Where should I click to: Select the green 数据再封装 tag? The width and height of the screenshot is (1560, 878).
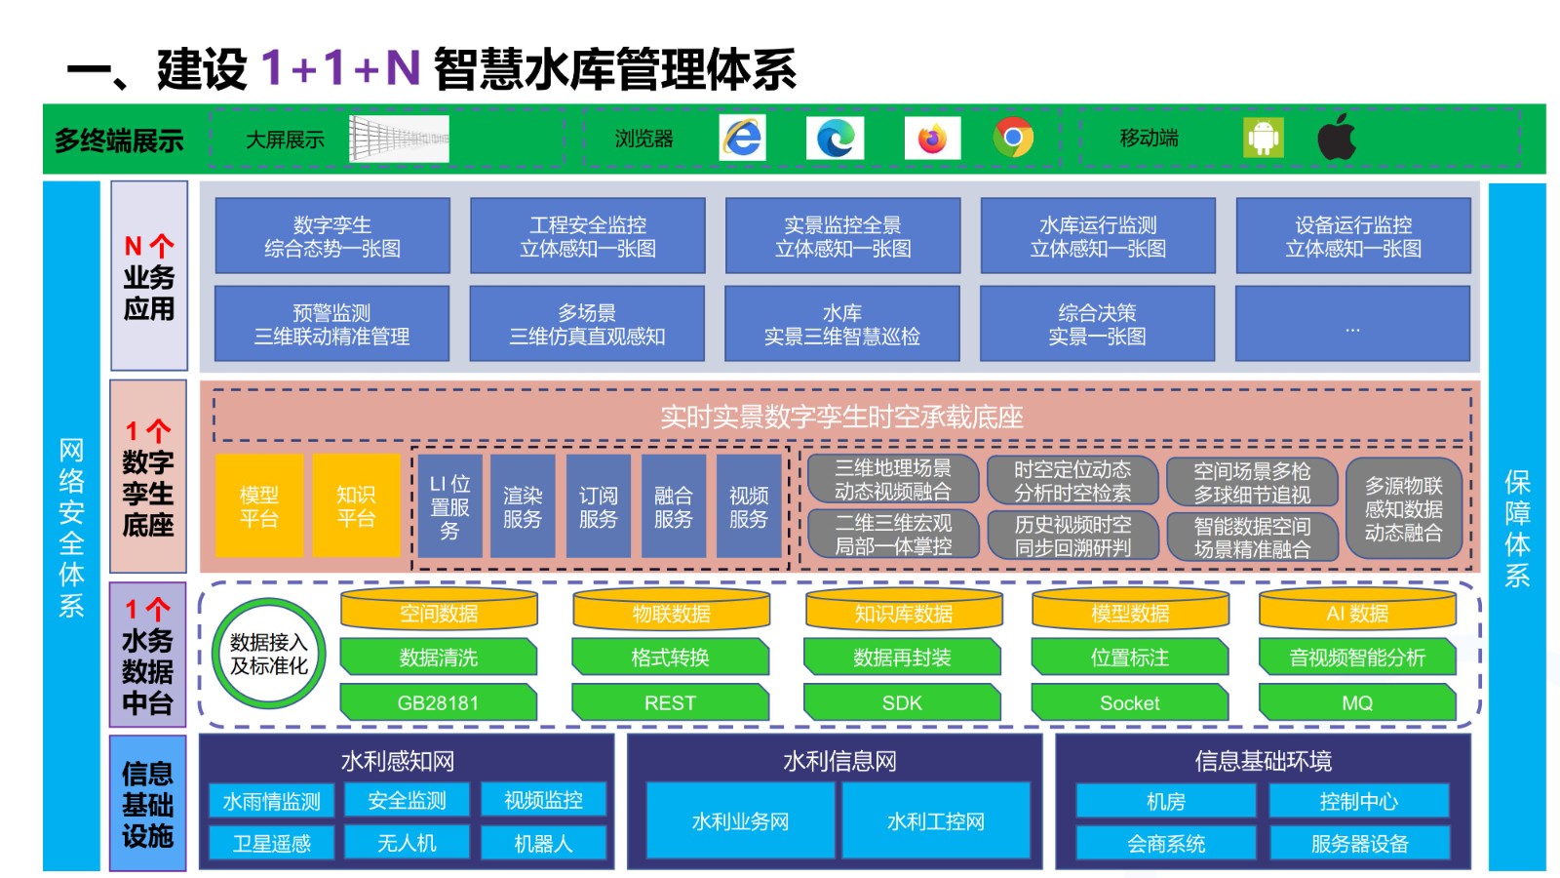(903, 657)
